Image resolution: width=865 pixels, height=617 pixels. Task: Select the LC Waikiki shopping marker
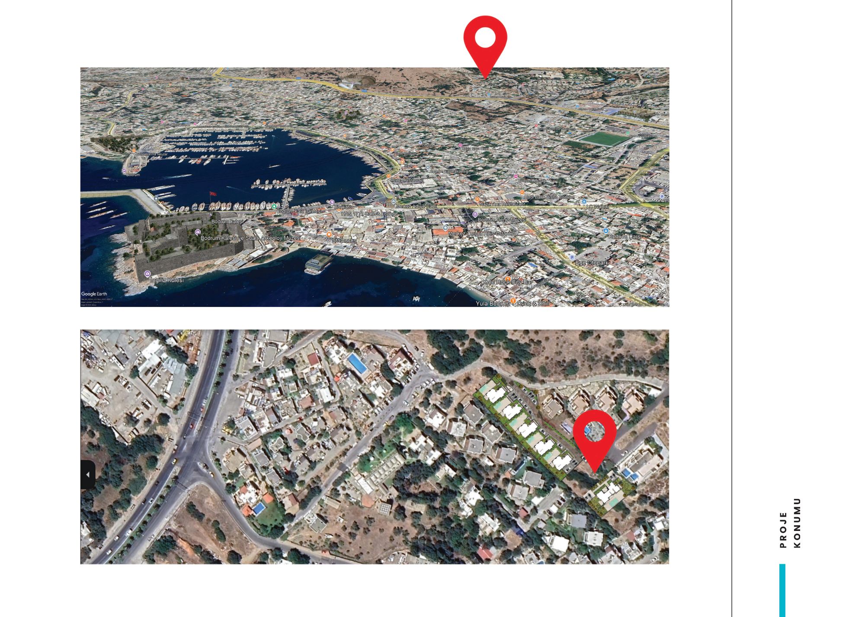click(583, 202)
